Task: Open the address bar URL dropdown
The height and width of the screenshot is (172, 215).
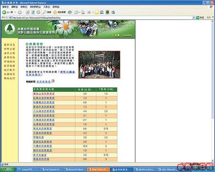Action: [x=193, y=18]
